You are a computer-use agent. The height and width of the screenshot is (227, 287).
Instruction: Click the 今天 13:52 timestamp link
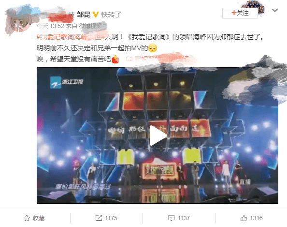[x=50, y=26]
